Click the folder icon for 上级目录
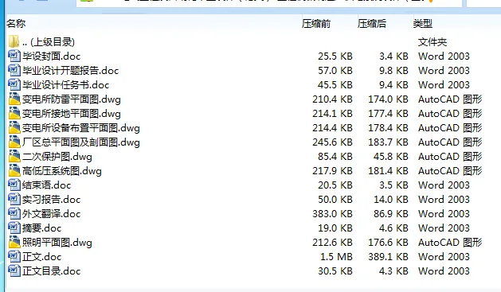Image resolution: width=501 pixels, height=292 pixels. [14, 41]
